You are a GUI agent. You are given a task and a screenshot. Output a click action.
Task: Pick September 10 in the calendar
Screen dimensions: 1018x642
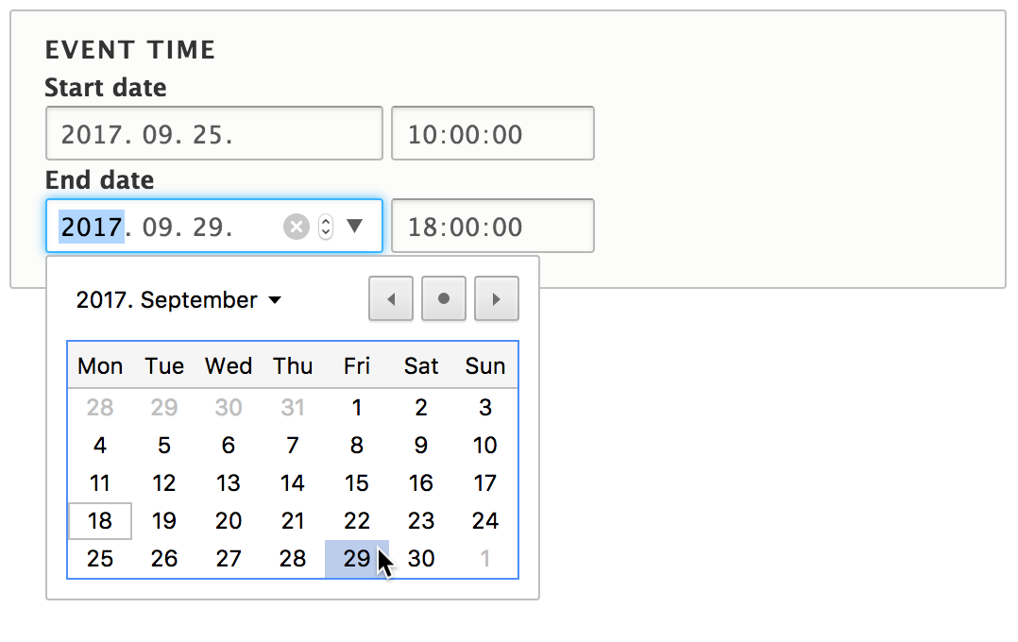[485, 446]
